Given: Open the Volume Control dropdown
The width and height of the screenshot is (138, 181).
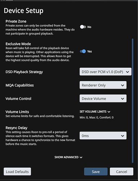Looking at the screenshot, I should 103,98.
